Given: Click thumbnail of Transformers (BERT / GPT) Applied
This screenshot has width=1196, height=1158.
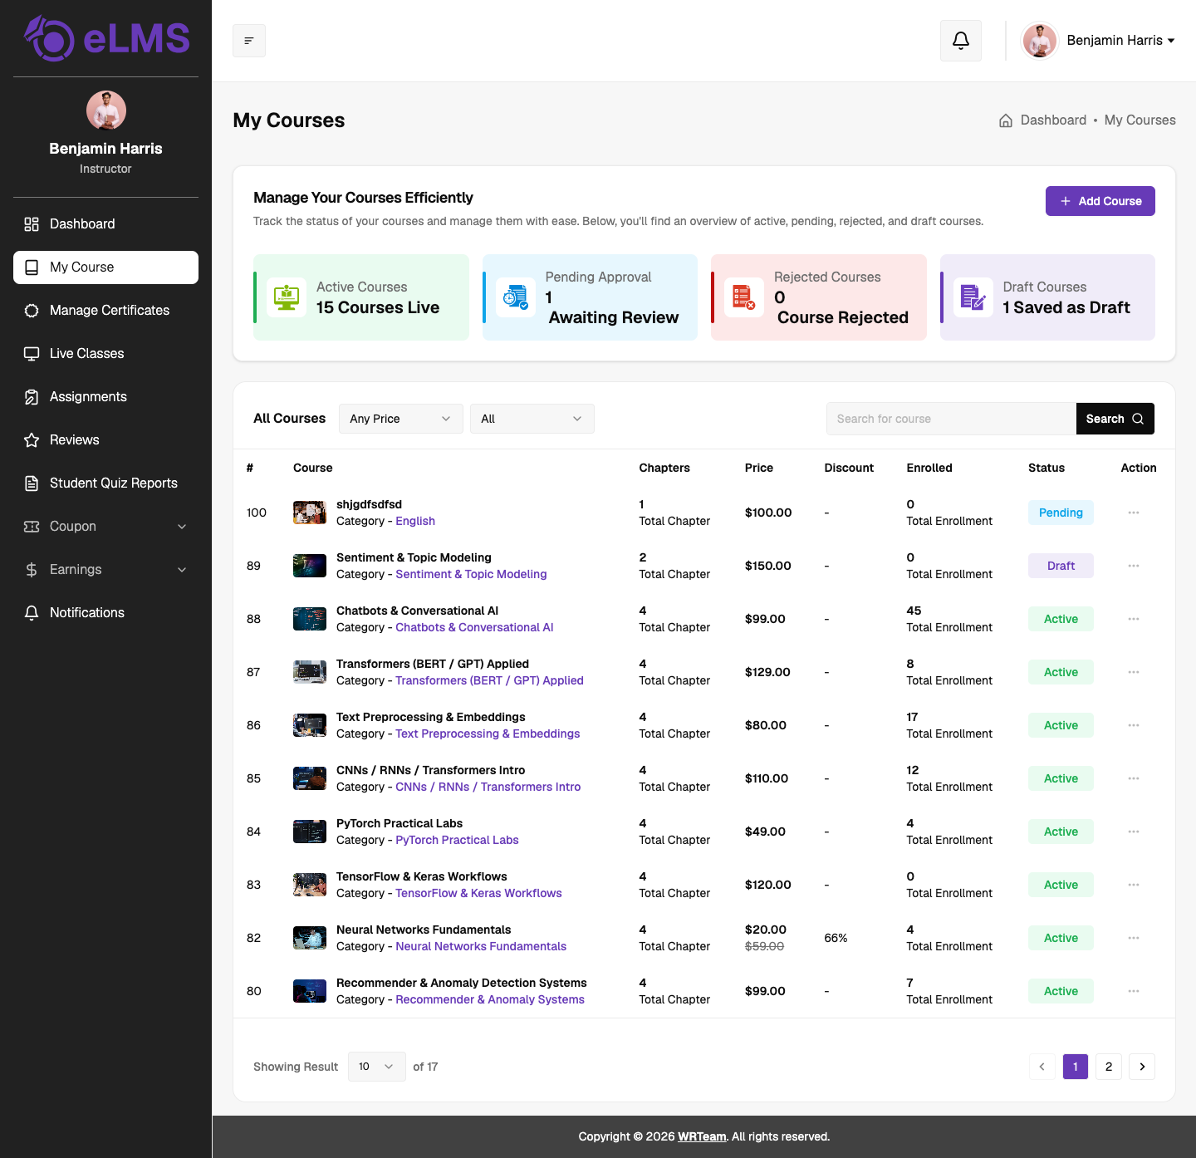Looking at the screenshot, I should [x=310, y=672].
